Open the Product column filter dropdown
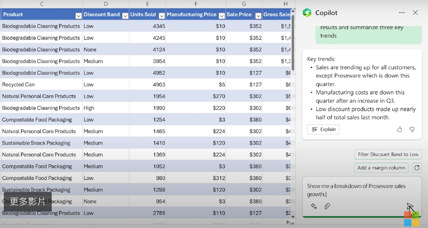This screenshot has height=228, width=428. tap(78, 16)
